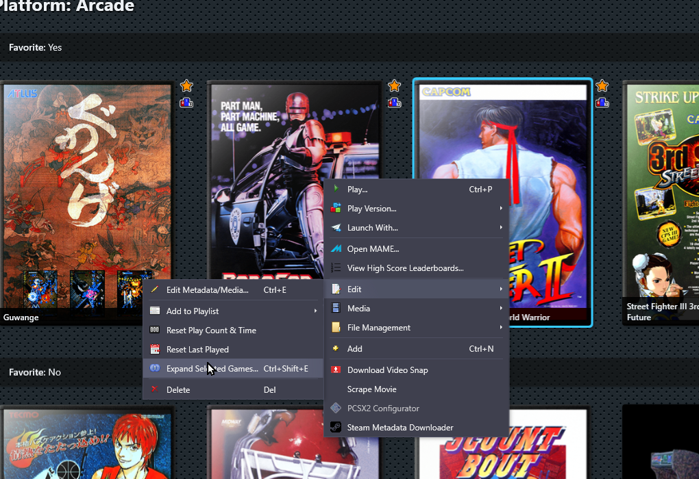The width and height of the screenshot is (699, 479).
Task: Select Open MAME... menu entry
Action: coord(417,249)
